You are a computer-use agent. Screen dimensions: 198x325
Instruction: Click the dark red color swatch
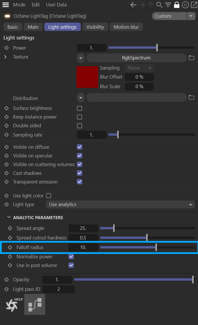87,77
